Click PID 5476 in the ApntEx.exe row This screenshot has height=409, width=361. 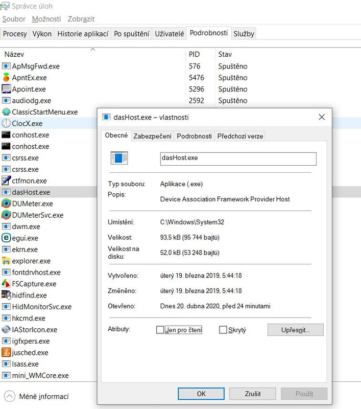click(x=197, y=78)
